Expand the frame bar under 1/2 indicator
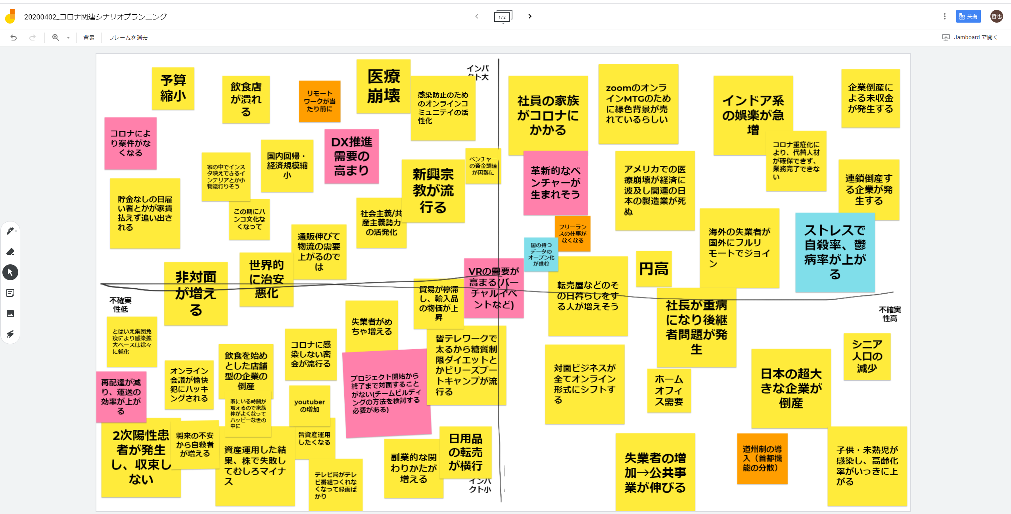 [x=503, y=24]
